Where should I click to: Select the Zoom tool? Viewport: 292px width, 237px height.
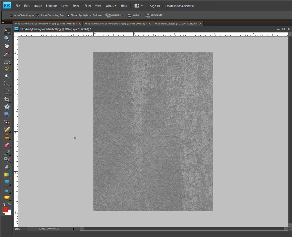click(x=7, y=39)
